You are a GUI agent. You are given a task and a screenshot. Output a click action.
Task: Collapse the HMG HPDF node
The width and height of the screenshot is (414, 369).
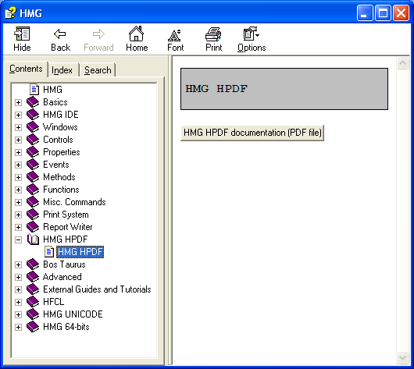click(18, 239)
